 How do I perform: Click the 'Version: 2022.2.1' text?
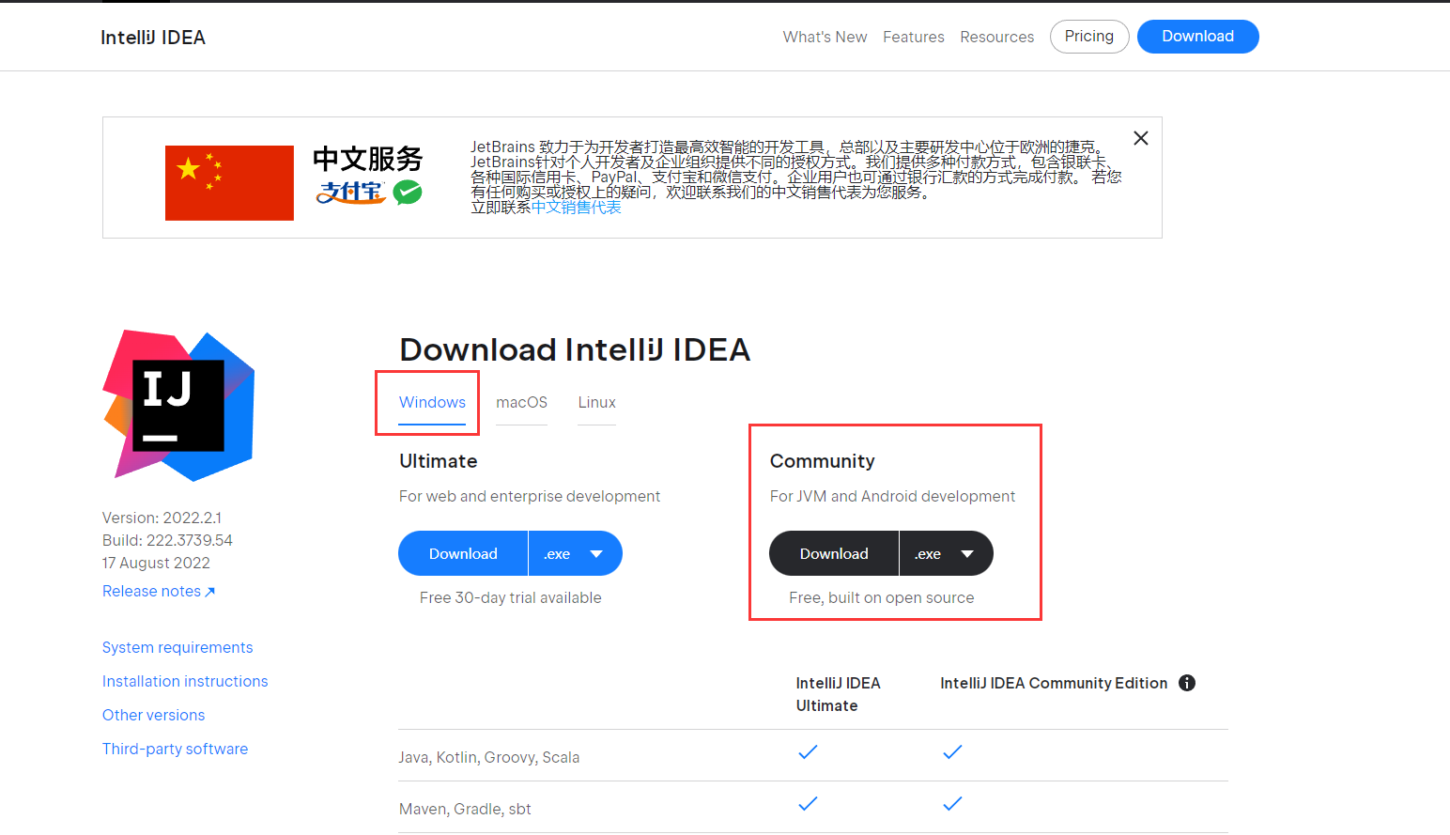click(162, 518)
